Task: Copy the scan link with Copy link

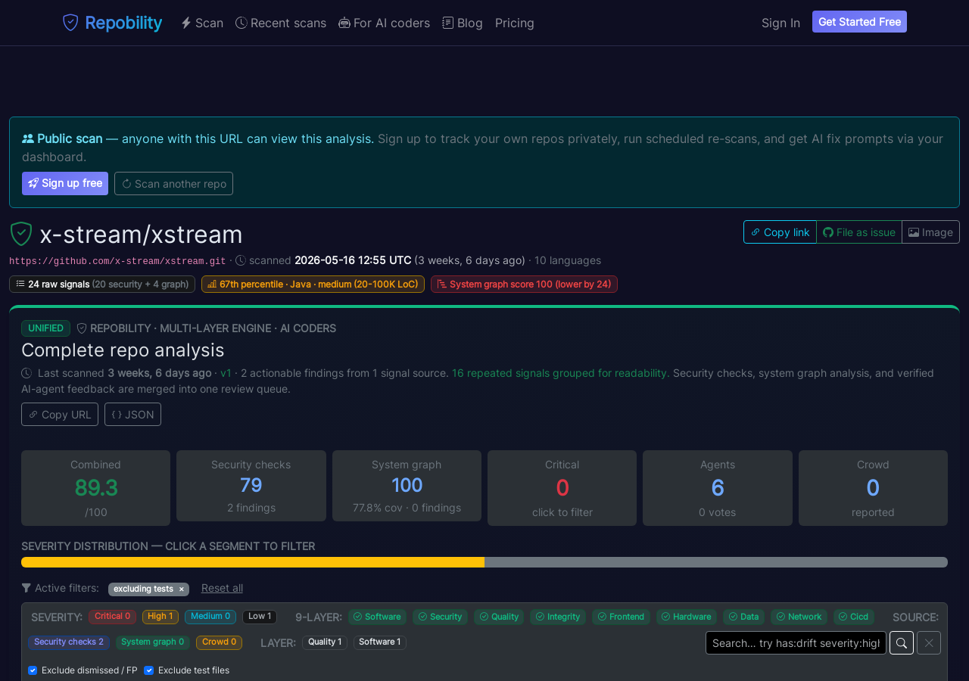Action: pyautogui.click(x=780, y=232)
